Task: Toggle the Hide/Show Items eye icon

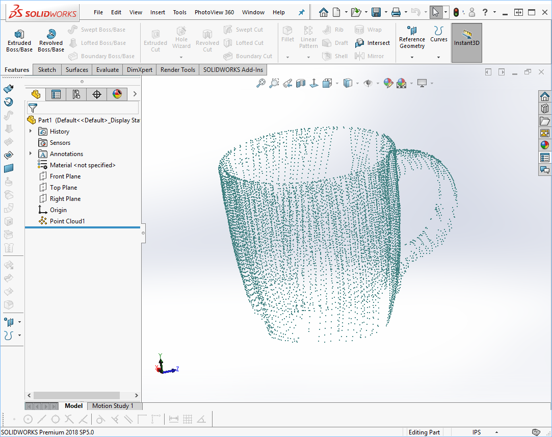Action: (x=367, y=83)
